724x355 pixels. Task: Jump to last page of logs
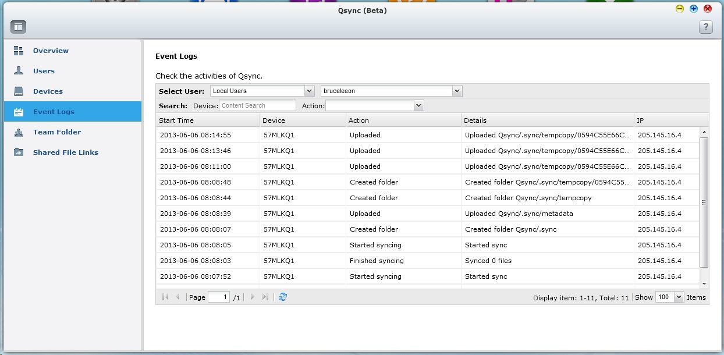click(265, 297)
